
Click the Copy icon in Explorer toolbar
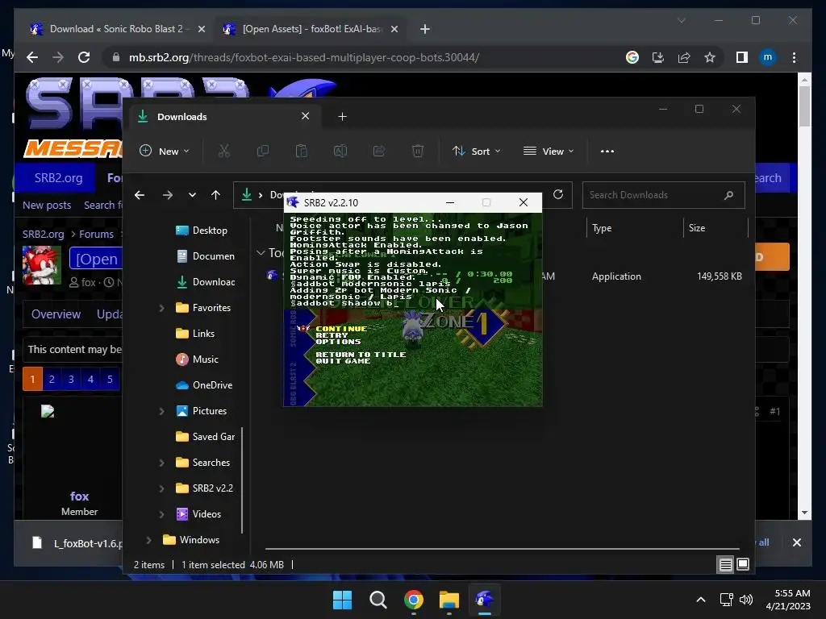click(x=262, y=151)
